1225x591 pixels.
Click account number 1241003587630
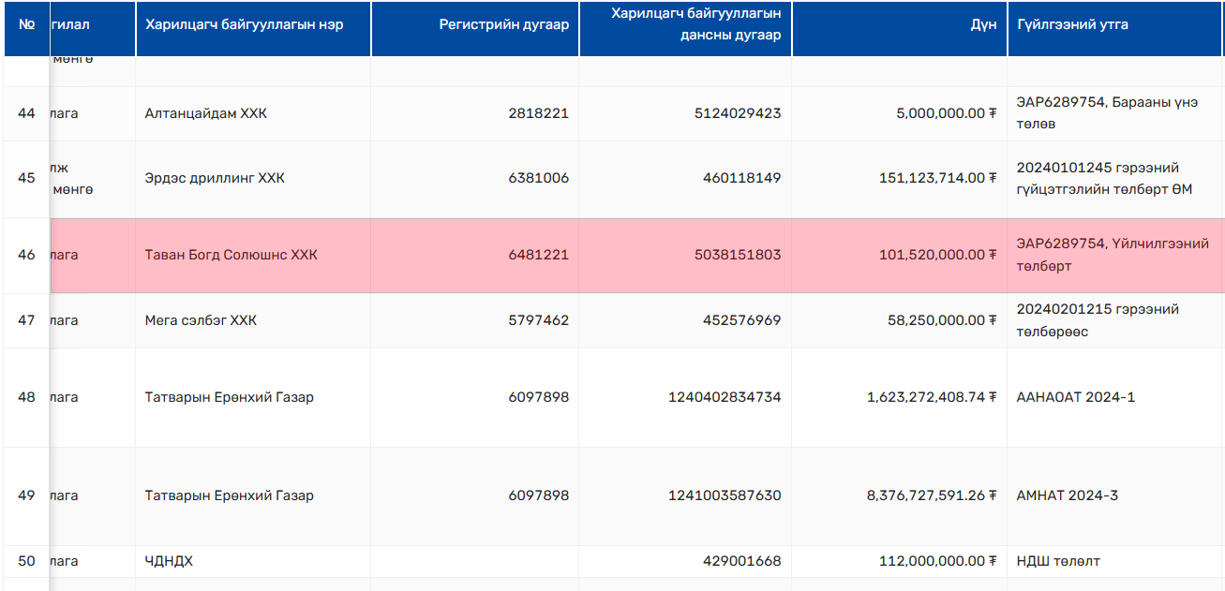[725, 495]
